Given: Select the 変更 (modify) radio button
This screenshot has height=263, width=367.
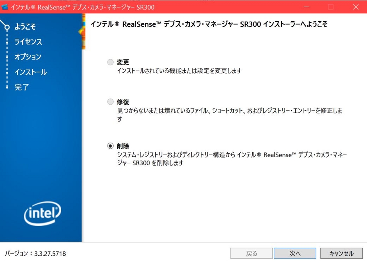Looking at the screenshot, I should [110, 62].
